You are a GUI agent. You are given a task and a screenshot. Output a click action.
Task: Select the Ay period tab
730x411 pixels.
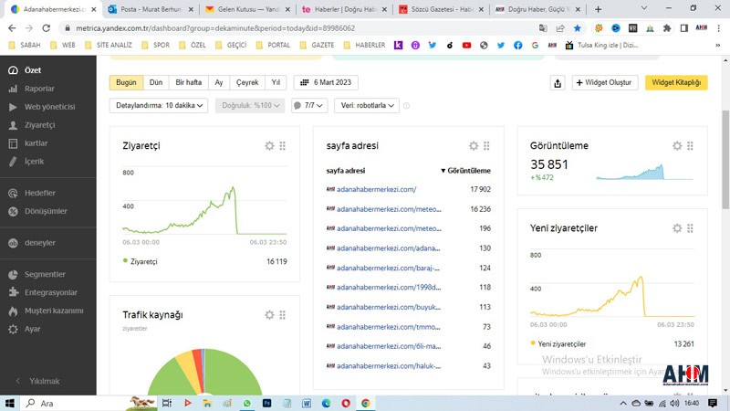(219, 82)
